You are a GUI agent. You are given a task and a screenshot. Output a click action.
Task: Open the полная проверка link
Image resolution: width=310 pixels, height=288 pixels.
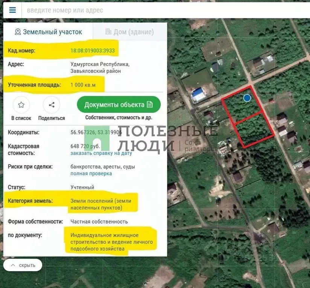click(91, 174)
